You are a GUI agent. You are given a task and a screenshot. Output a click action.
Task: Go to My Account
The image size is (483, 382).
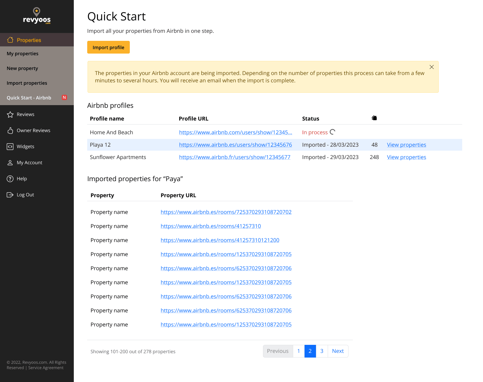(x=30, y=163)
